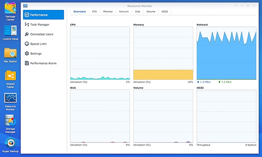Image resolution: width=262 pixels, height=157 pixels.
Task: Click the Speed Limit gauge icon
Action: [27, 44]
